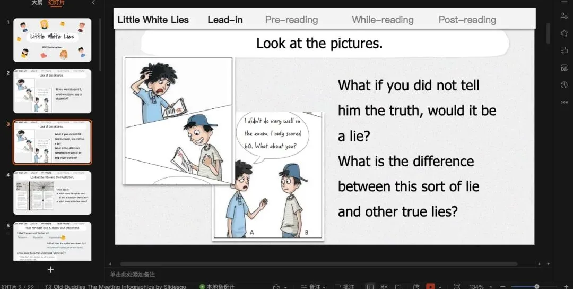Select slide 2 thumbnail

52,91
